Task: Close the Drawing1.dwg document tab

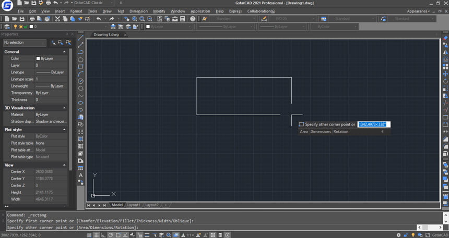Action: [125, 35]
